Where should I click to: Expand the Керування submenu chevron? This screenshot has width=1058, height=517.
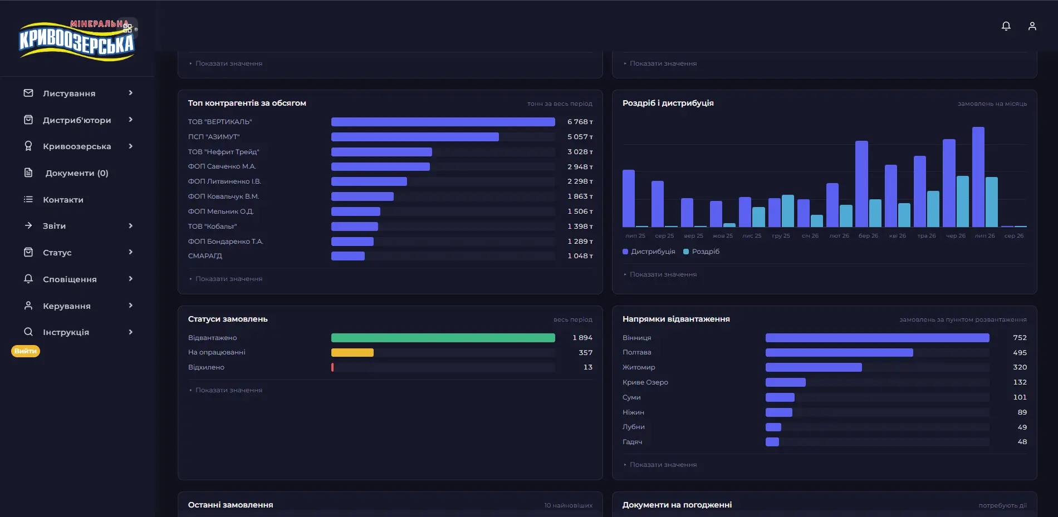131,306
